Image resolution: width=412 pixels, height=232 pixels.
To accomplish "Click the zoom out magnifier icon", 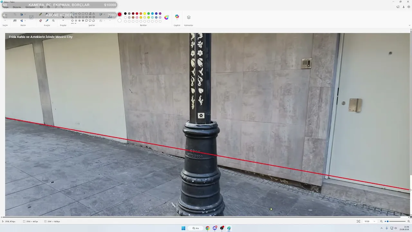I will pyautogui.click(x=381, y=221).
